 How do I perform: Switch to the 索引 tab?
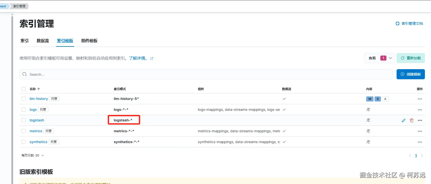click(x=24, y=41)
